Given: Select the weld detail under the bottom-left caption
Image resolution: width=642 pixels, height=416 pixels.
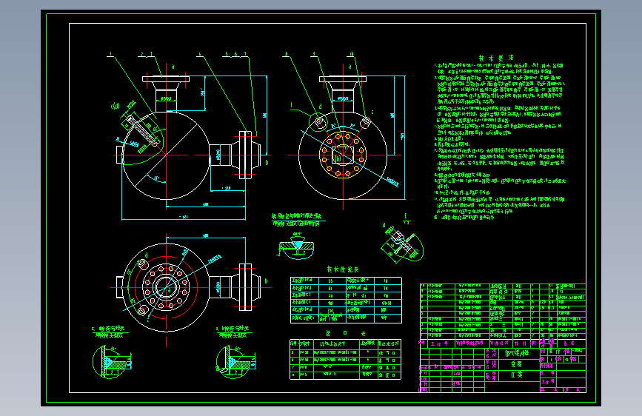Looking at the screenshot, I should click(111, 362).
